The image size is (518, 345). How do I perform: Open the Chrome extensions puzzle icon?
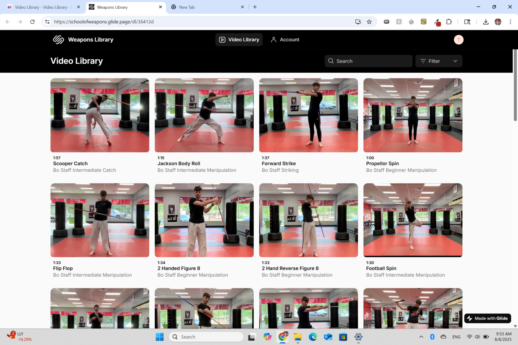point(449,22)
